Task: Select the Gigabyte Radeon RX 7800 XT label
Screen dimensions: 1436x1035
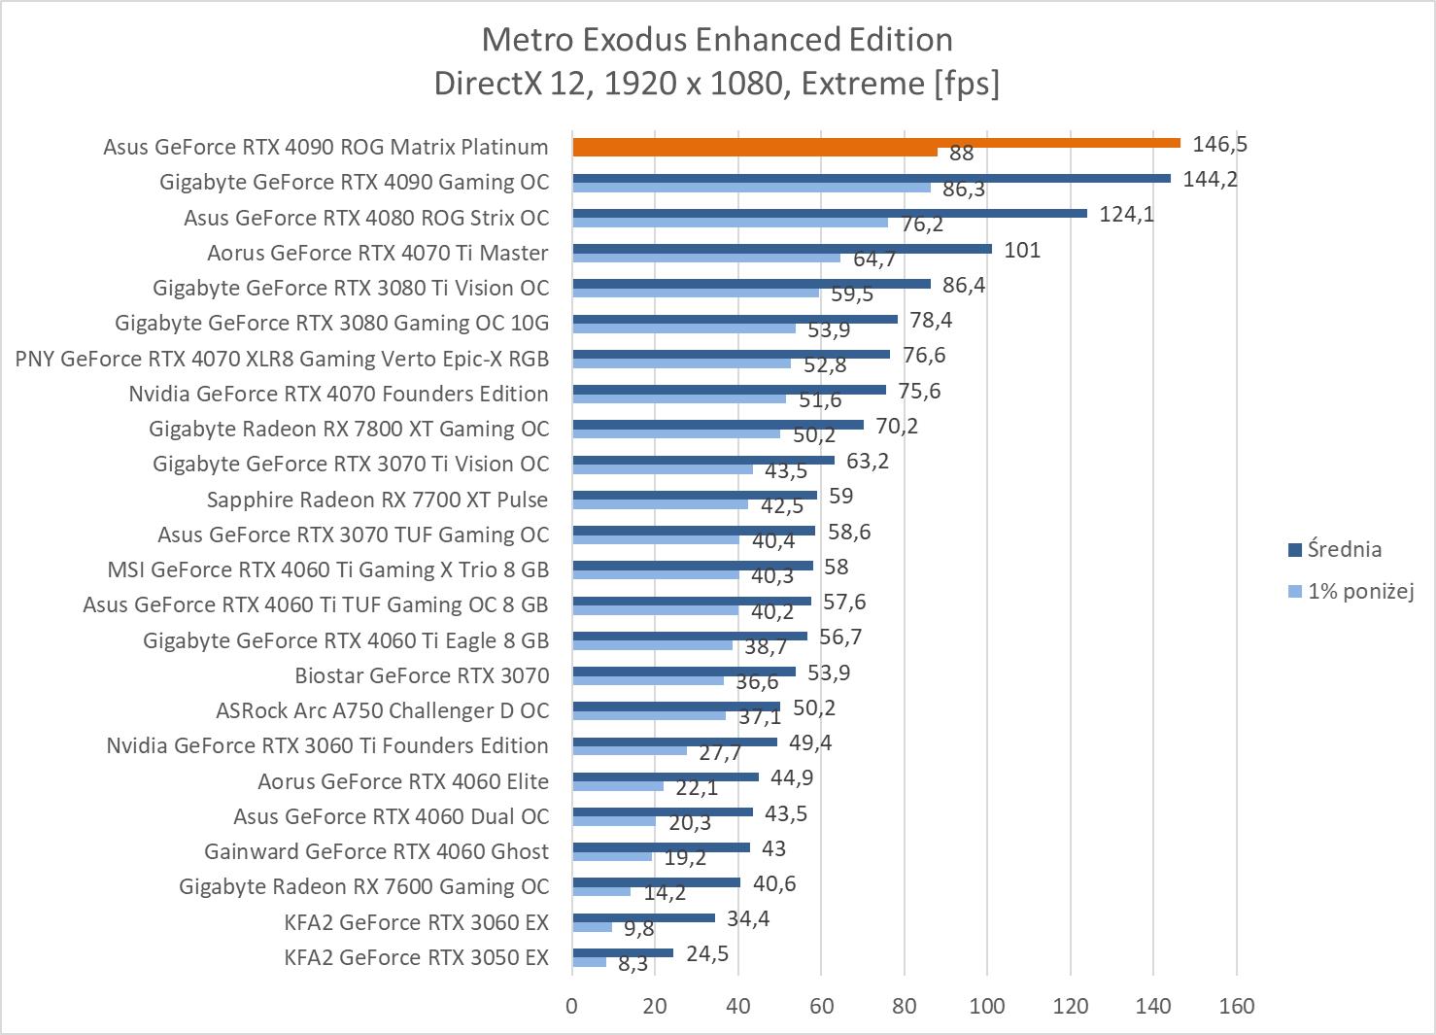Action: click(348, 429)
